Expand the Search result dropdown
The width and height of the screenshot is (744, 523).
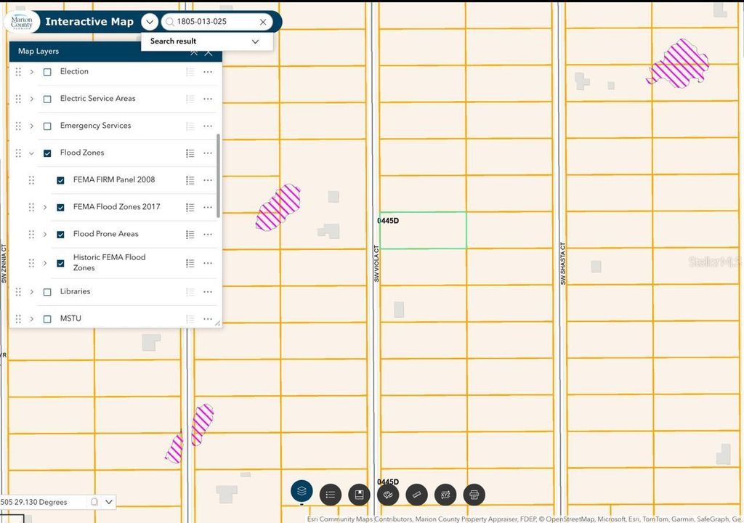[255, 41]
